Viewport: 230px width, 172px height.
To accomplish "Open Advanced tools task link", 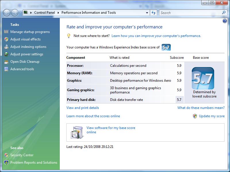I will [x=22, y=69].
